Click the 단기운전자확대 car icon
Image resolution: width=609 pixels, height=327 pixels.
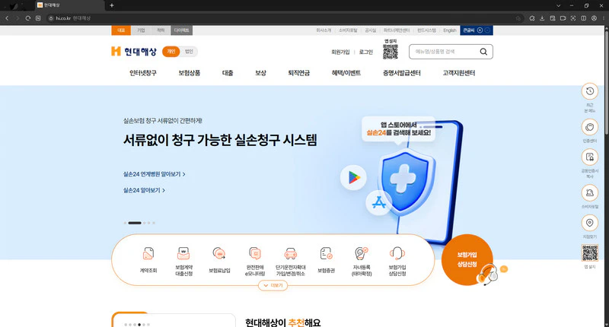click(291, 254)
